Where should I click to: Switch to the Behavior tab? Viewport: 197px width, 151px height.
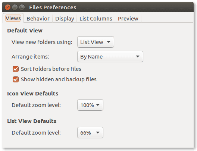(x=38, y=19)
